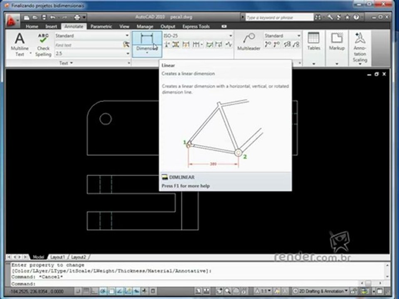Click the find text search icon
This screenshot has height=299, width=399.
coord(126,45)
